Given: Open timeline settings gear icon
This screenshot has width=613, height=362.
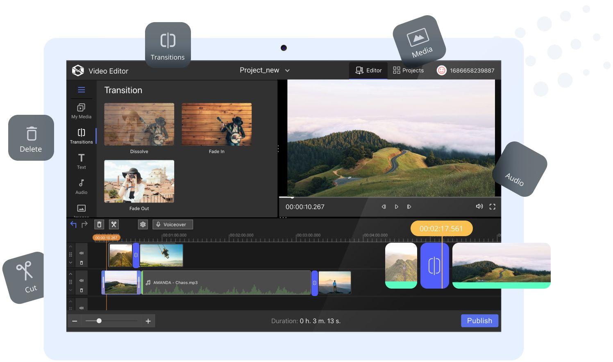Looking at the screenshot, I should pos(143,224).
